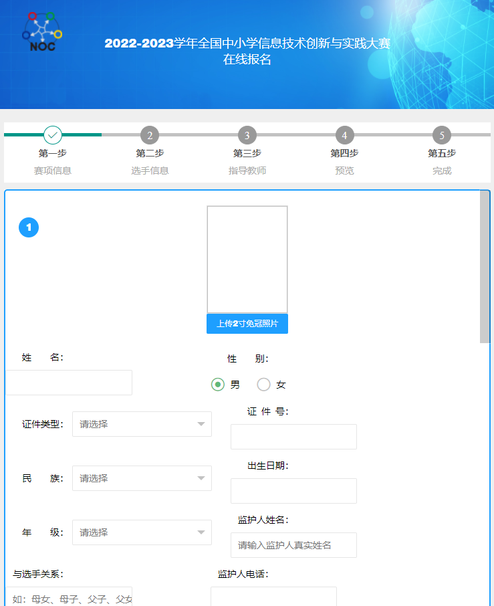
Task: Click 上传2寸免冠照片 upload button
Action: (x=247, y=324)
